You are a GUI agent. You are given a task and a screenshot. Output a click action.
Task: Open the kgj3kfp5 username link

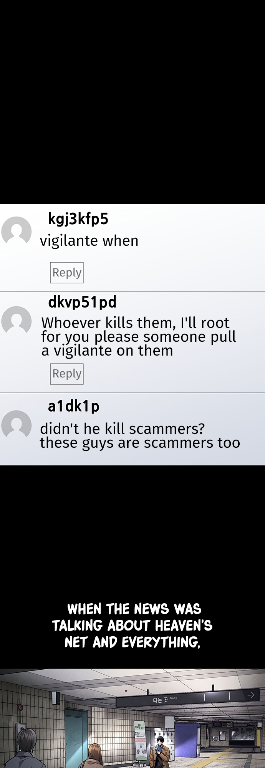pyautogui.click(x=78, y=219)
